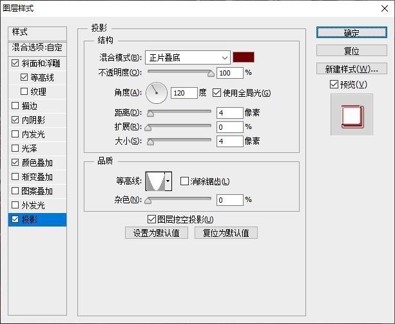Viewport: 395px width, 324px height.
Task: Uncheck 图层挖空投影 option
Action: point(152,219)
